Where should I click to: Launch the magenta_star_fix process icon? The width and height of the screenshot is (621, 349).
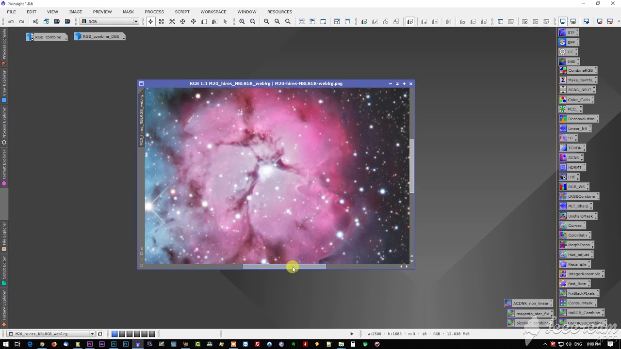click(530, 314)
